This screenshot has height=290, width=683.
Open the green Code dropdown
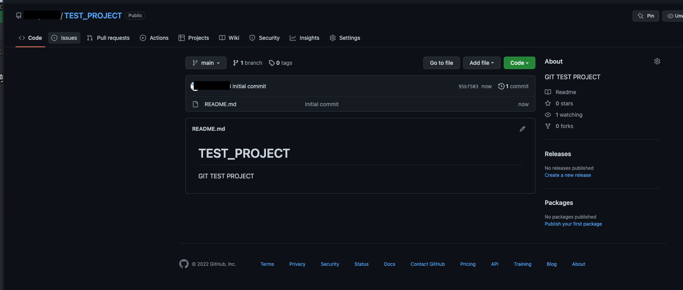click(519, 63)
